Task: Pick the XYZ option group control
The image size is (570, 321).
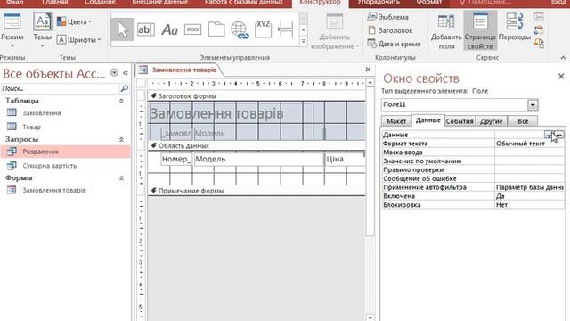Action: coord(264,29)
